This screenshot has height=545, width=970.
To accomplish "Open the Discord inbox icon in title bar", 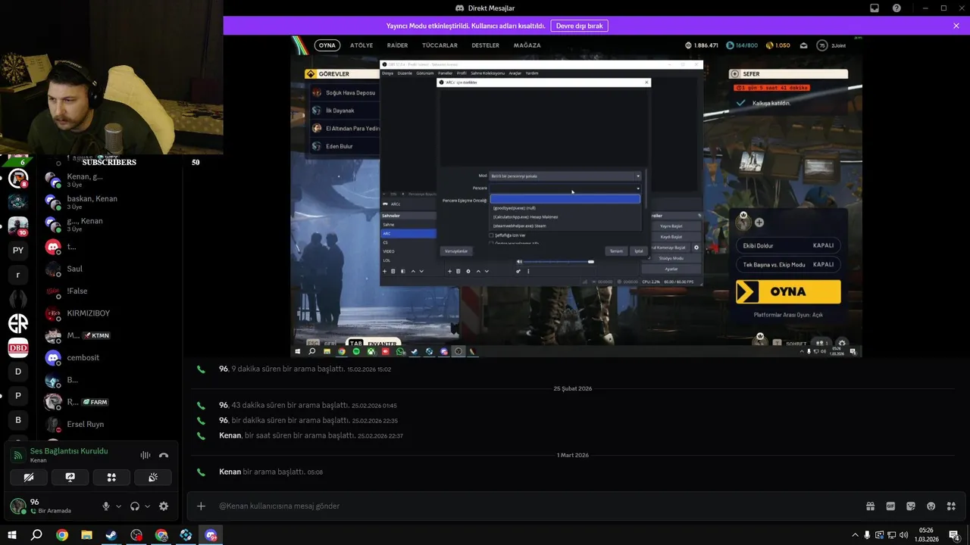I will click(874, 8).
